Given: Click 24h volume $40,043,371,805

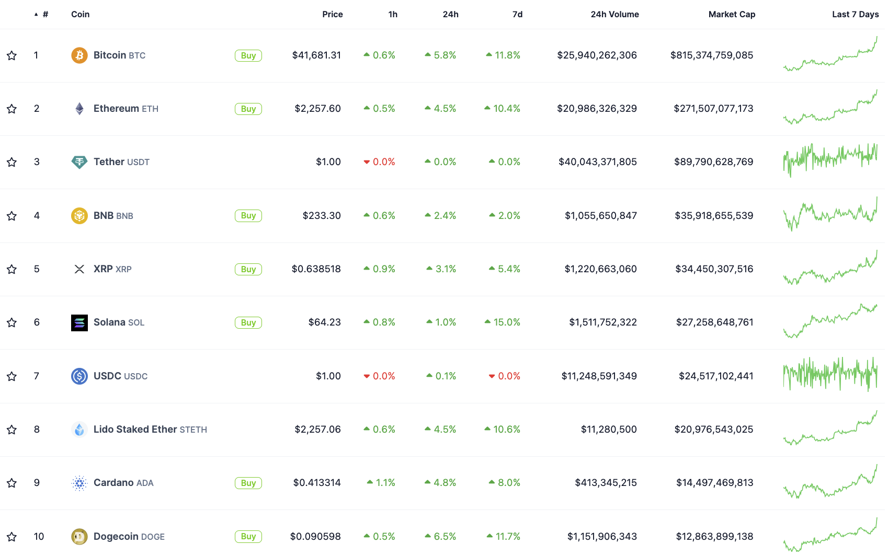Looking at the screenshot, I should 598,162.
